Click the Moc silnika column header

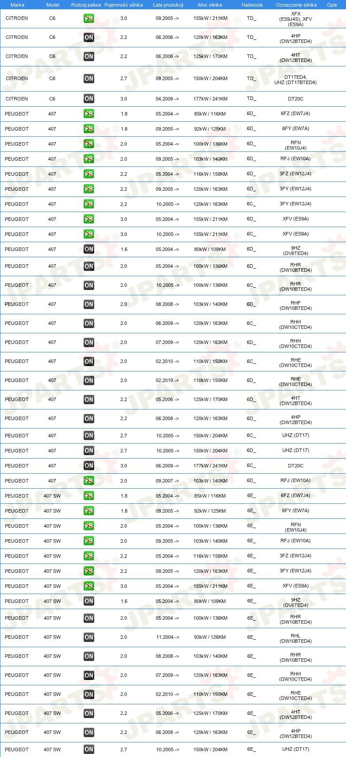[210, 5]
